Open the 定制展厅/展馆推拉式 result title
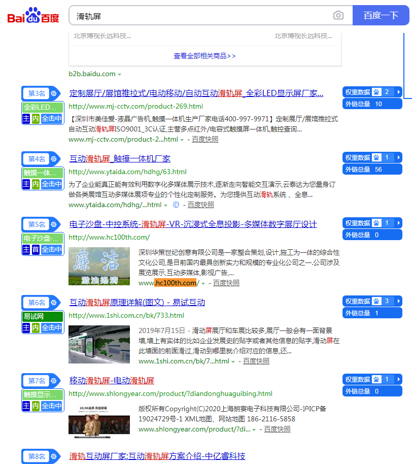412x464 pixels. tap(196, 93)
